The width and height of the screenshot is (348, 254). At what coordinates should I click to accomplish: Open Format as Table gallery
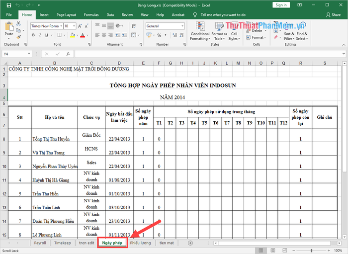coord(219,31)
